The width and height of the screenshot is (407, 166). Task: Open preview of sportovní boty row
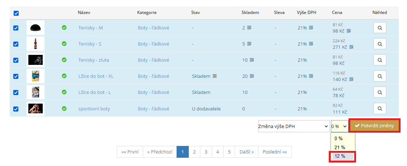tap(380, 108)
